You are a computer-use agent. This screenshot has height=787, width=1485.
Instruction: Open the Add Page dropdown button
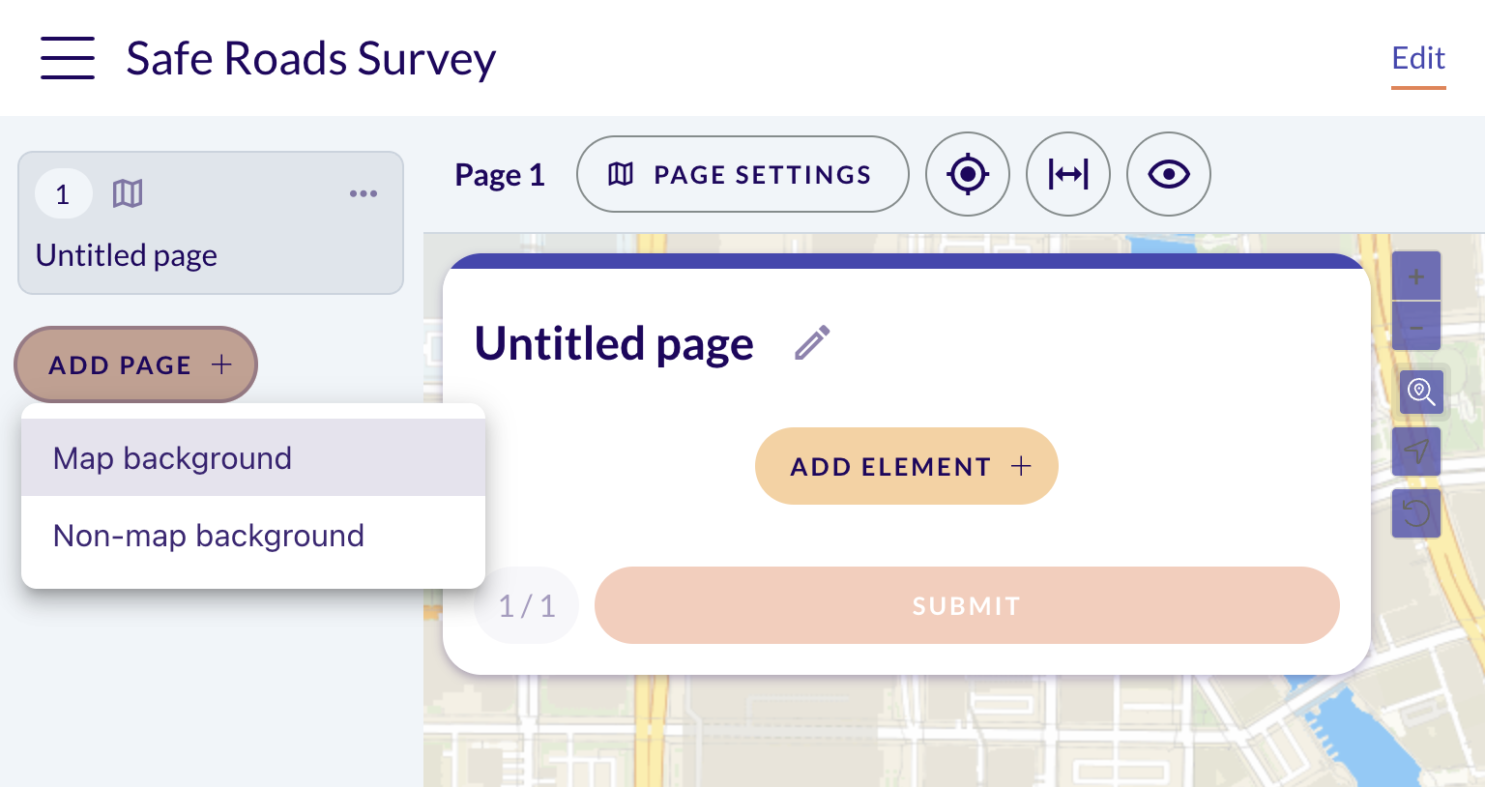[x=136, y=364]
